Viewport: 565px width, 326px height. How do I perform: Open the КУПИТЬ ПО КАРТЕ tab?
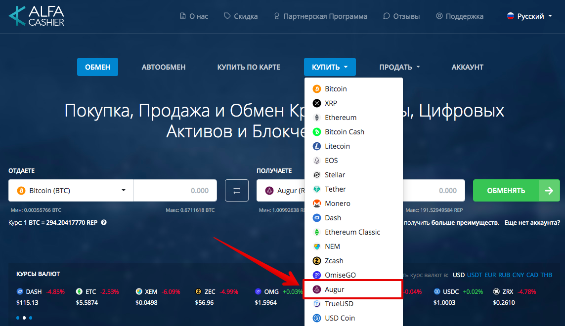tap(249, 67)
